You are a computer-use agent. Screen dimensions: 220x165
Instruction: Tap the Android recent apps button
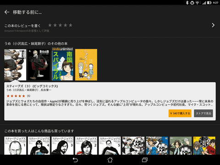(145, 160)
